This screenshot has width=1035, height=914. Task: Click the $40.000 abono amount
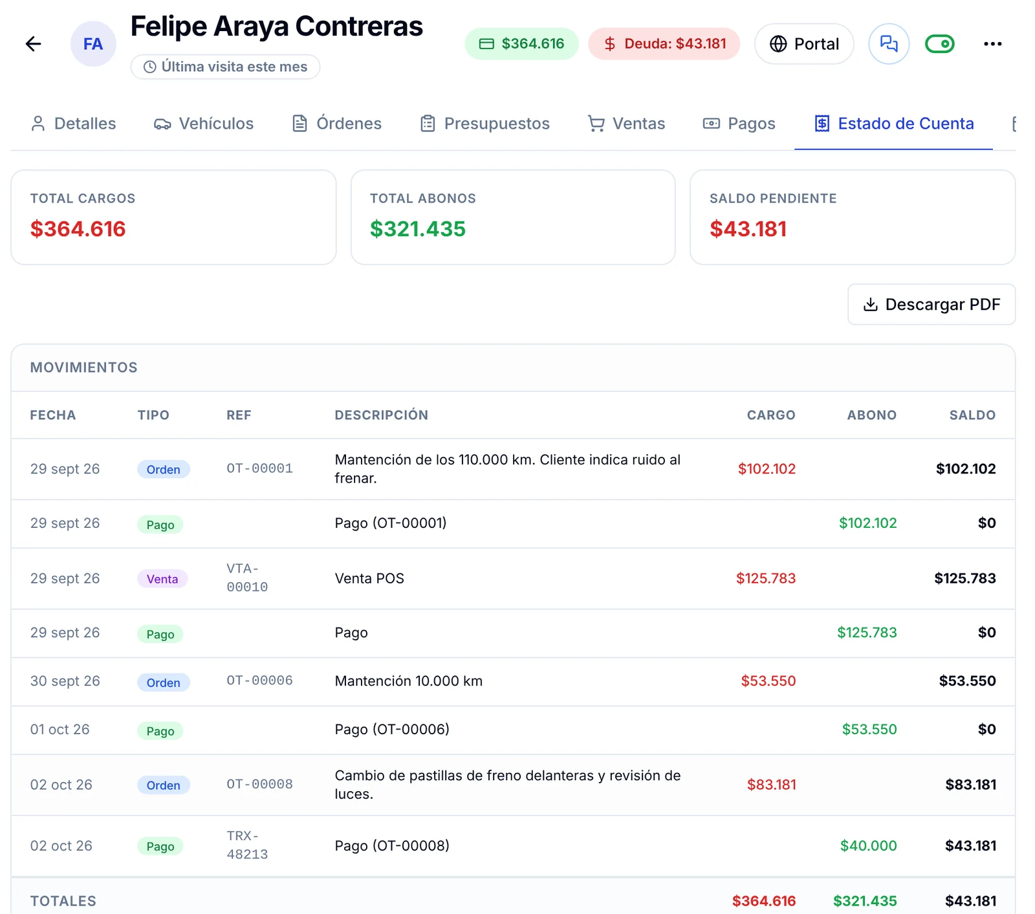coord(868,845)
